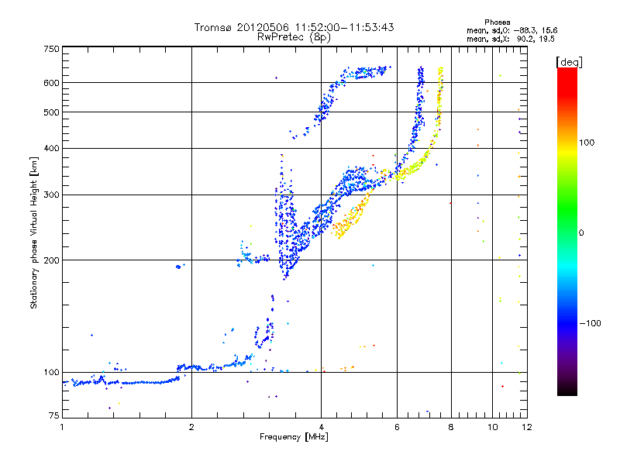Viewport: 620px width, 465px height.
Task: Click the x-axis tick label '6'
Action: pos(397,427)
